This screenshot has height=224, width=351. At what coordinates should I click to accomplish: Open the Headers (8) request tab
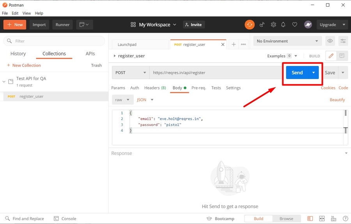click(155, 88)
